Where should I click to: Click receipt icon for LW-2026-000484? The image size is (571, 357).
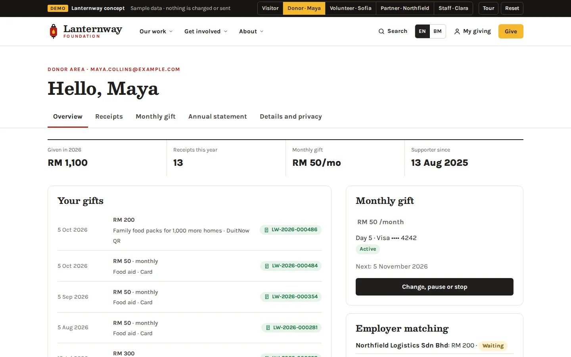[267, 266]
